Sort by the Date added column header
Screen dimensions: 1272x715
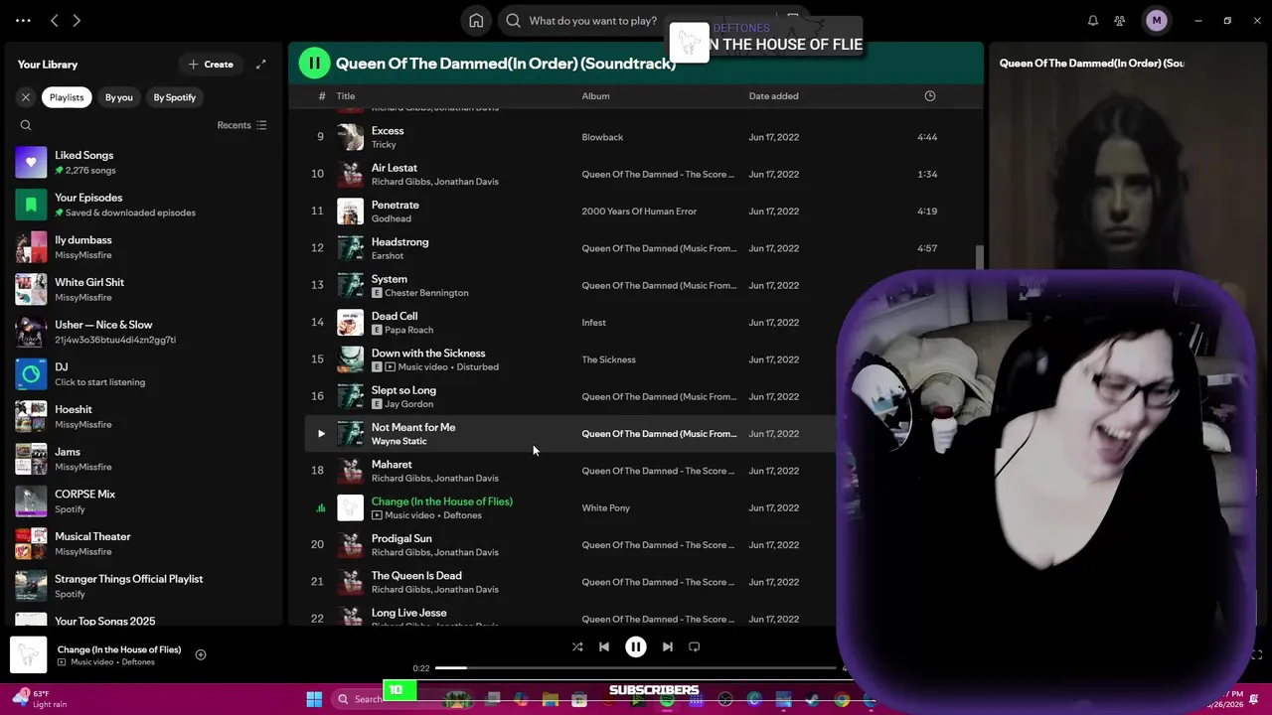click(x=773, y=96)
